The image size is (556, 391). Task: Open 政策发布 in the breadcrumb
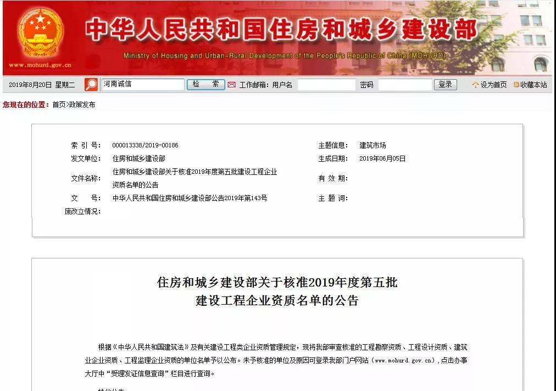click(x=82, y=104)
